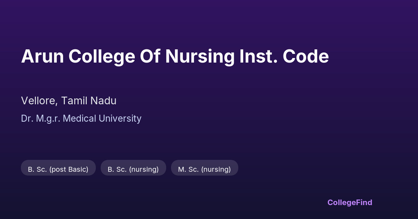Select the Vellore, Tamil Nadu location text

[69, 101]
